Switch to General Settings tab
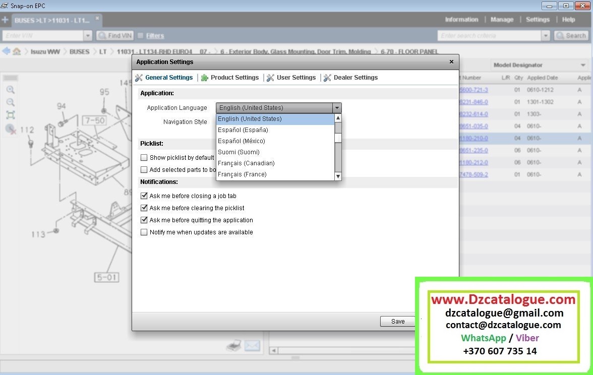The image size is (593, 375). click(x=168, y=78)
